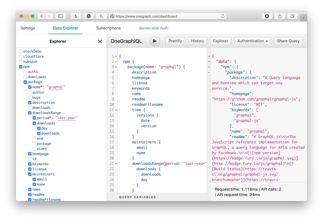Uncheck the day field checkbox
The image size is (323, 222).
pyautogui.click(x=39, y=128)
